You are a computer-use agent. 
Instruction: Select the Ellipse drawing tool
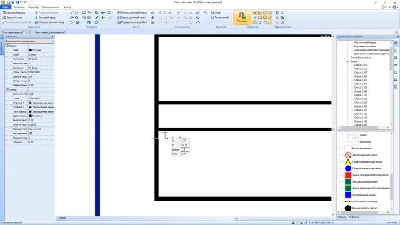tap(76, 17)
